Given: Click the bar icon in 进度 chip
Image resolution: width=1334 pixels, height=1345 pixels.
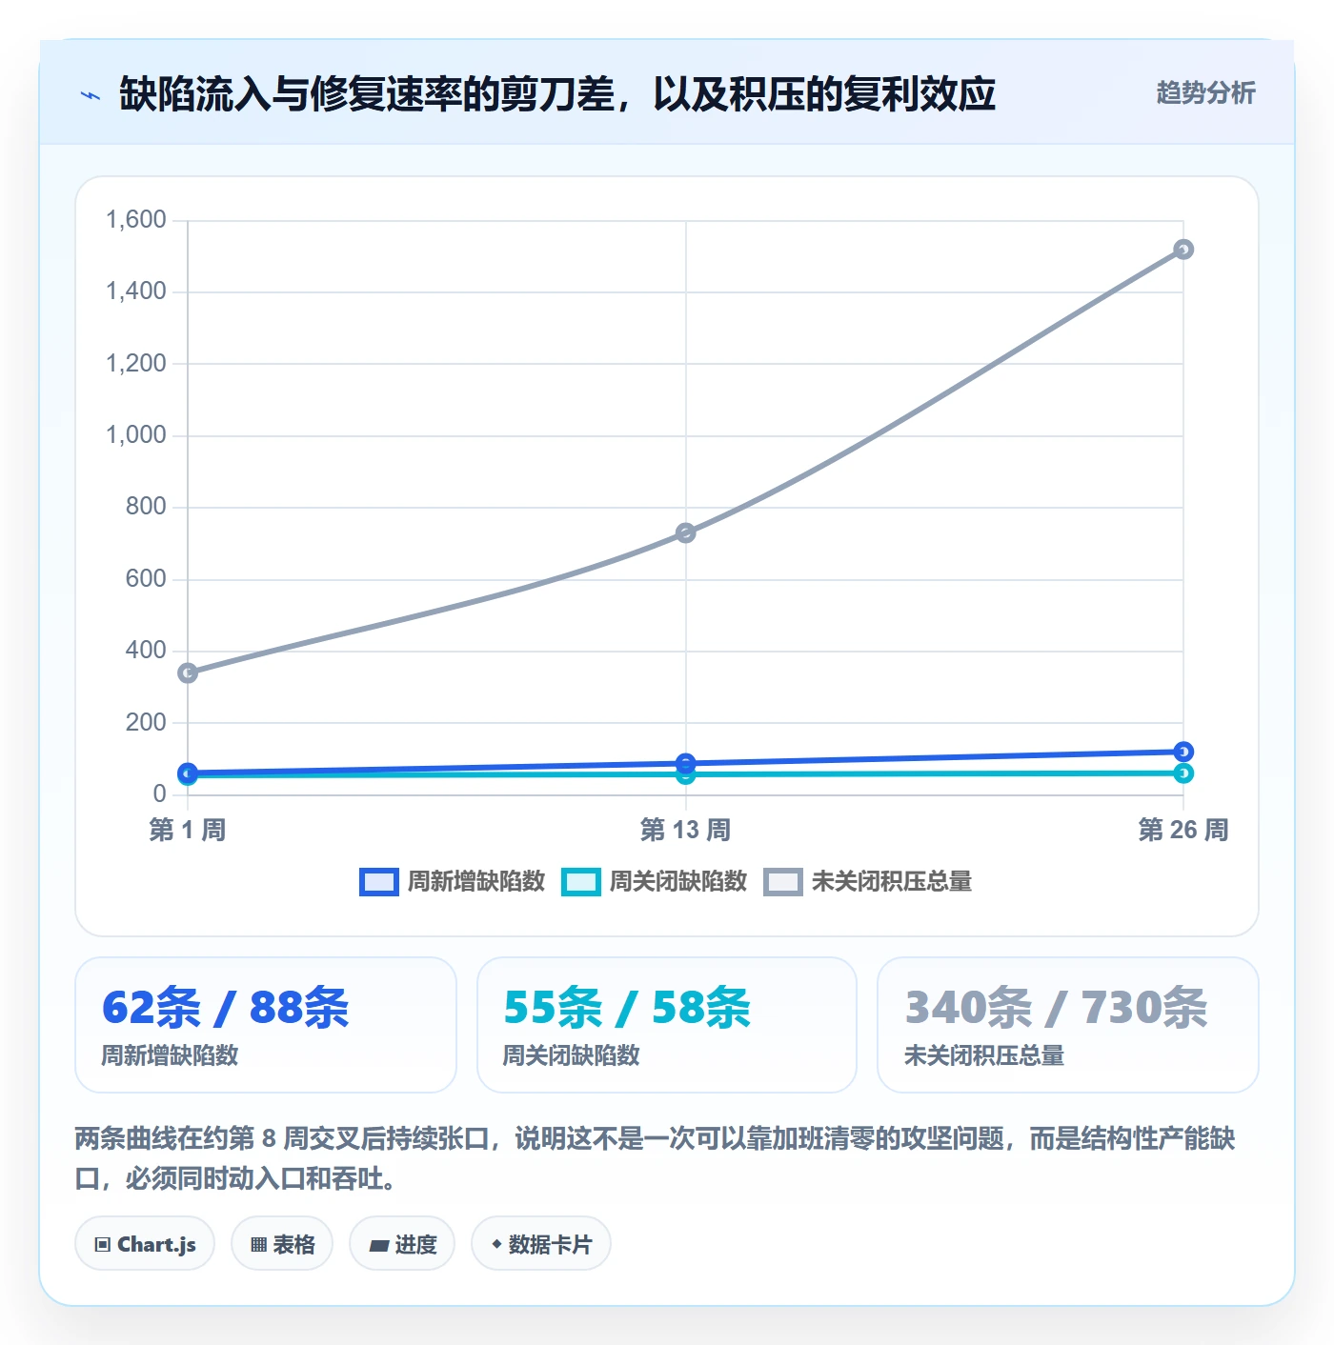Looking at the screenshot, I should pyautogui.click(x=378, y=1245).
